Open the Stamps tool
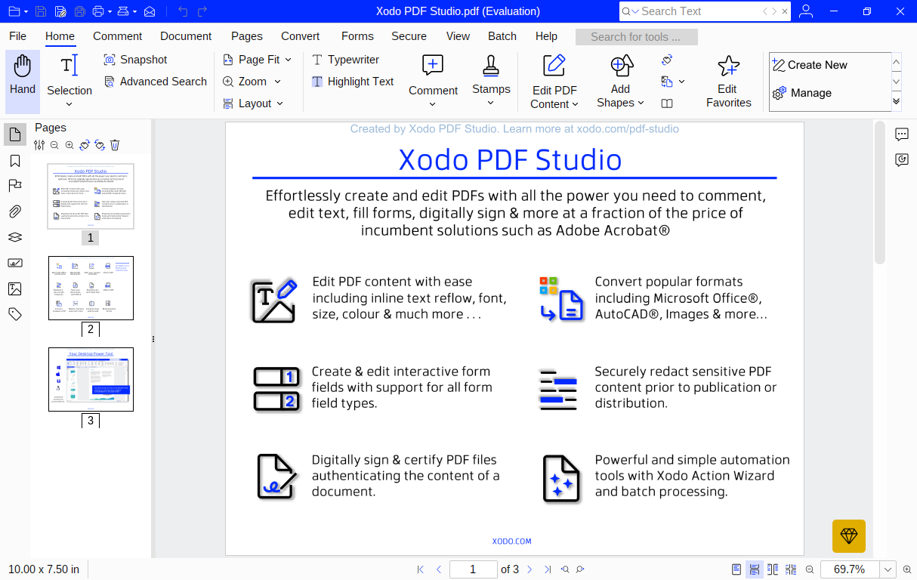917x580 pixels. pos(491,74)
